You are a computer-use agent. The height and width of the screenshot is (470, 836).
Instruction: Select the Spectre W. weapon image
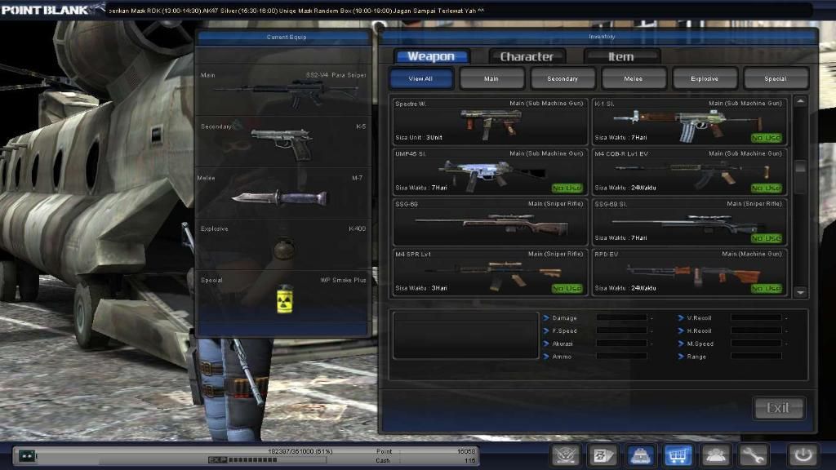[x=491, y=123]
